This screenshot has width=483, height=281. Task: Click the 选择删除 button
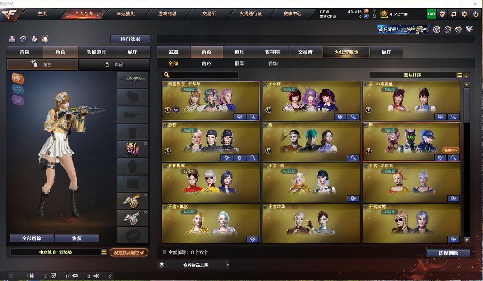coord(448,253)
